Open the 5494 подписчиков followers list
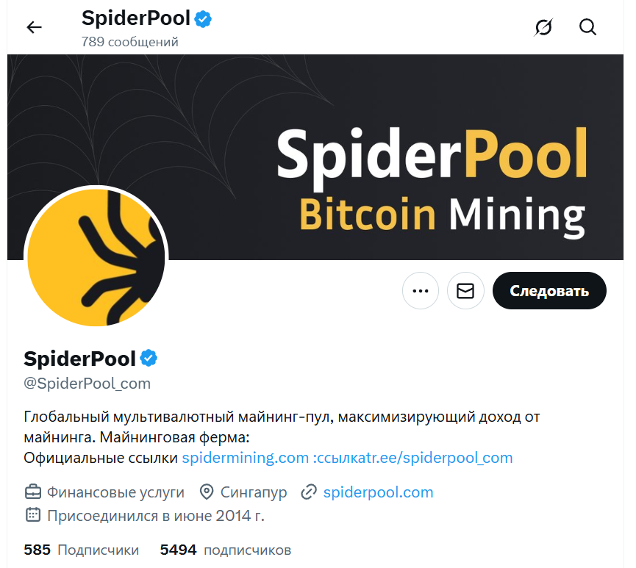The image size is (636, 568). (225, 550)
